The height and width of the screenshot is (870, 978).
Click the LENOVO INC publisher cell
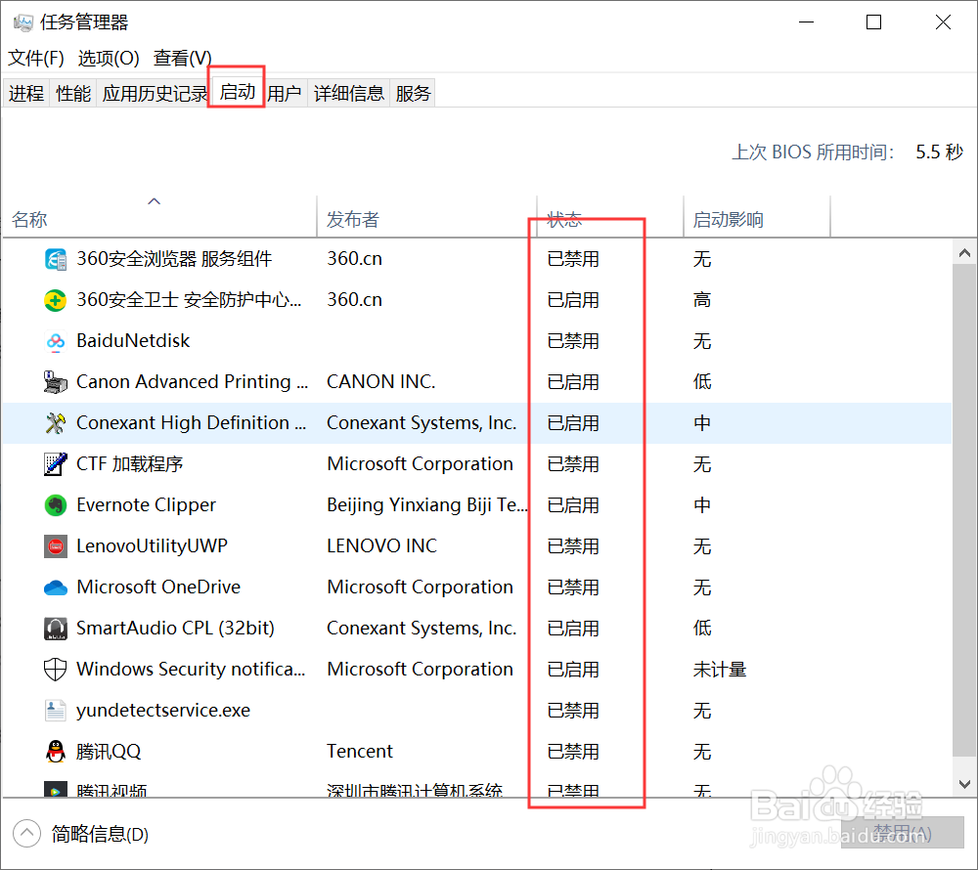381,545
